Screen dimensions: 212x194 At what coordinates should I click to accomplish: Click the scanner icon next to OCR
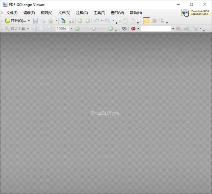coord(63,21)
